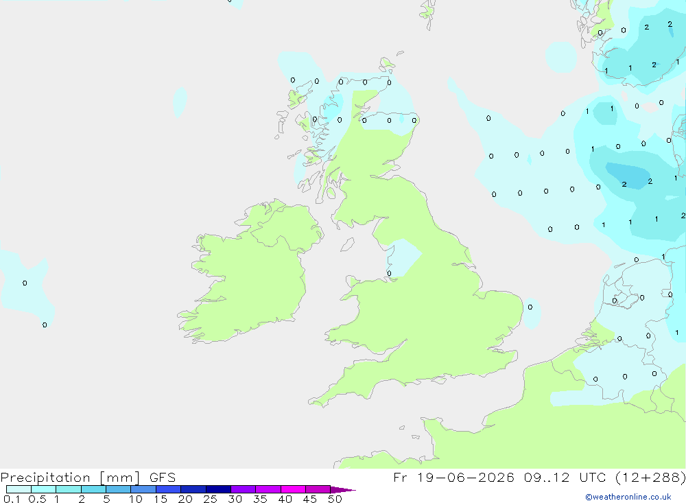Click the legend value '15'
Image resolution: width=686 pixels, height=503 pixels.
coord(160,499)
